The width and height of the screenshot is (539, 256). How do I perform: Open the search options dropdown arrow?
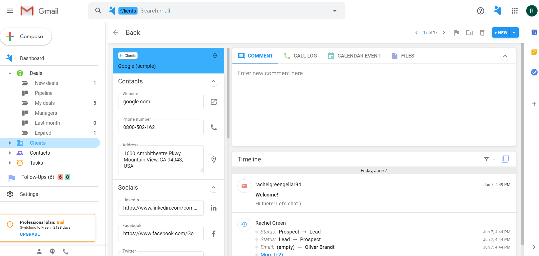[x=335, y=11]
